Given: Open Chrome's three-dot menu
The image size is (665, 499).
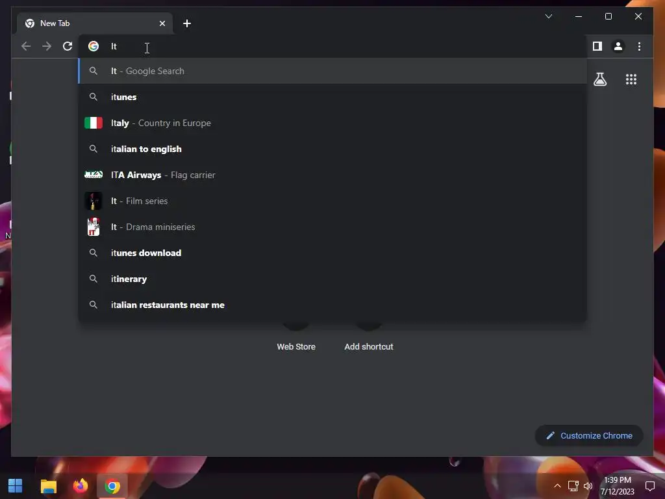Looking at the screenshot, I should [639, 46].
